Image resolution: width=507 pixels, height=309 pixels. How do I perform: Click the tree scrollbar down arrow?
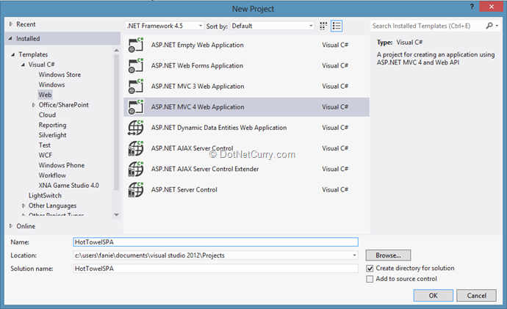[116, 215]
